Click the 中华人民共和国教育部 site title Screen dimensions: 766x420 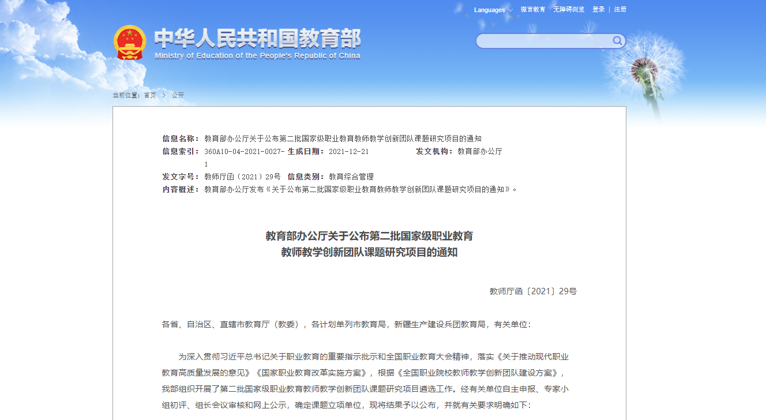(257, 39)
